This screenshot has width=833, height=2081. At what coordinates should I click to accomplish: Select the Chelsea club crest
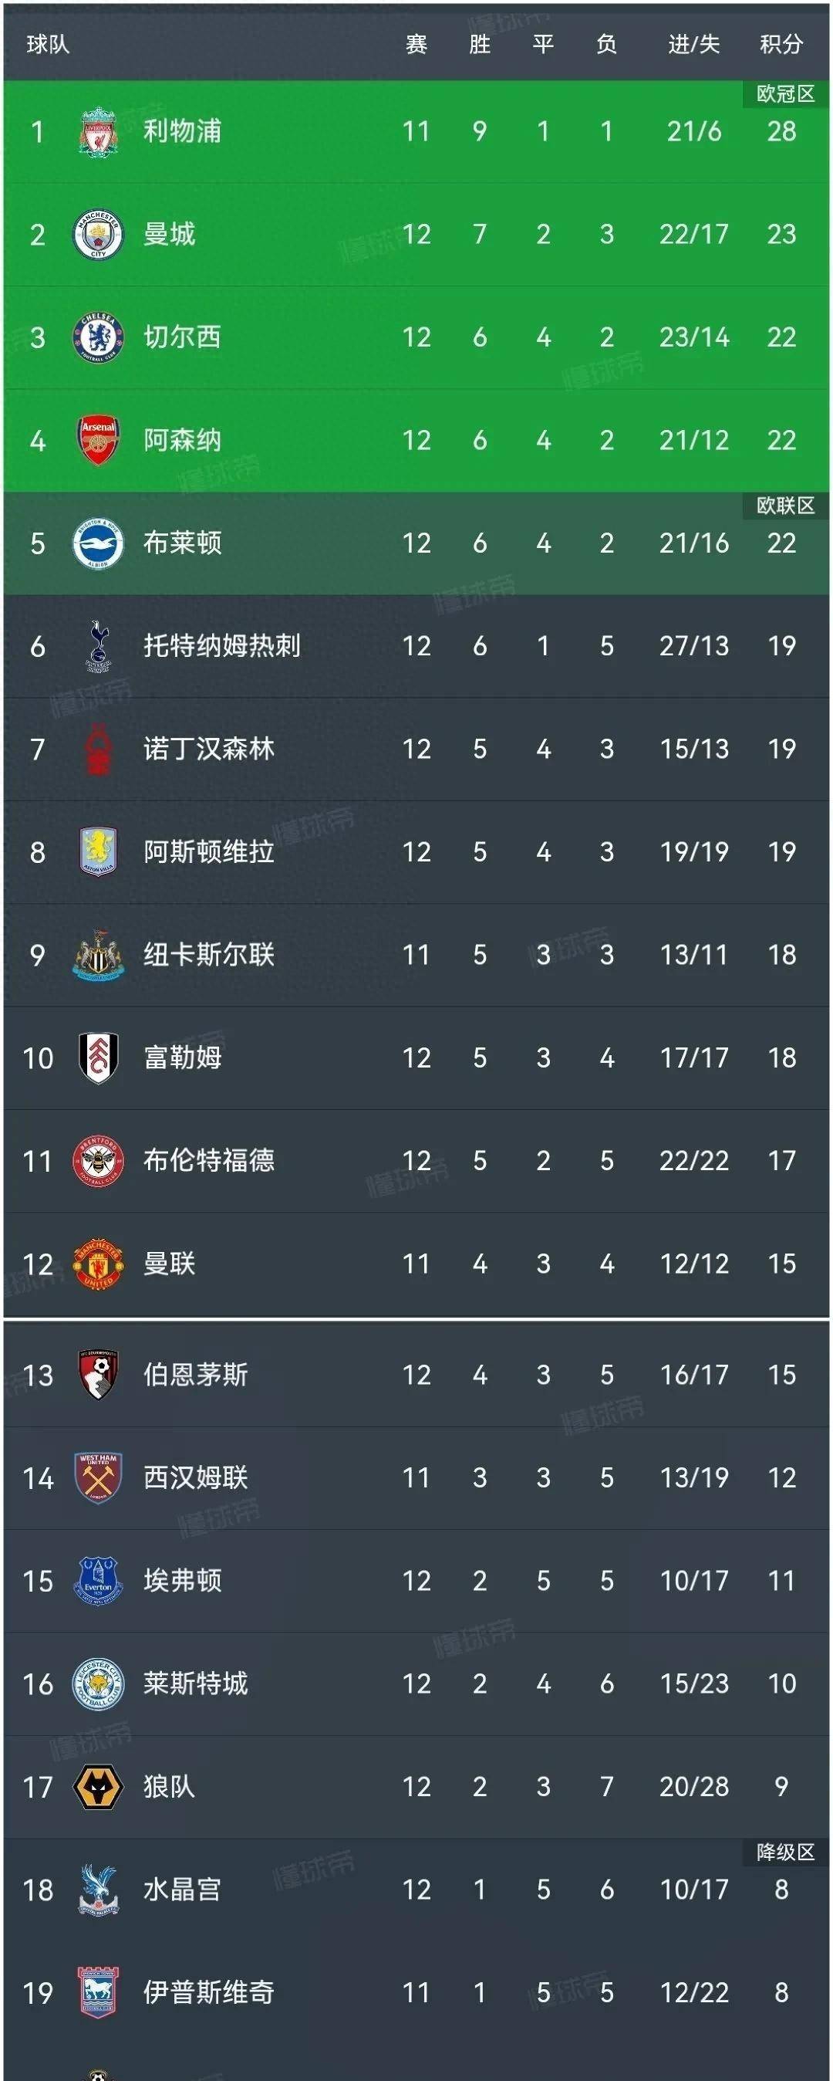[97, 337]
